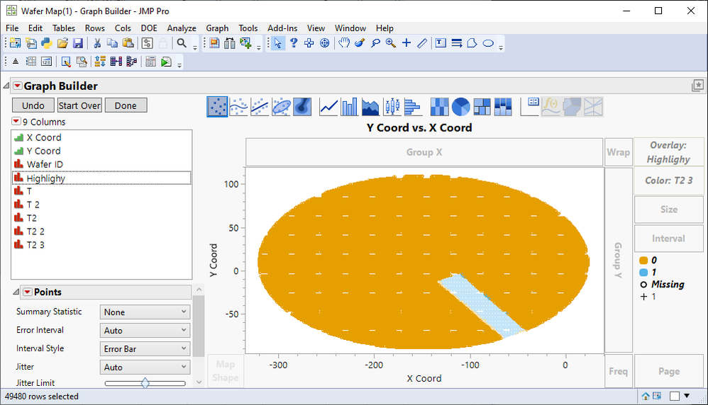Select the Text annotation tool
This screenshot has height=405, width=708.
click(x=441, y=43)
